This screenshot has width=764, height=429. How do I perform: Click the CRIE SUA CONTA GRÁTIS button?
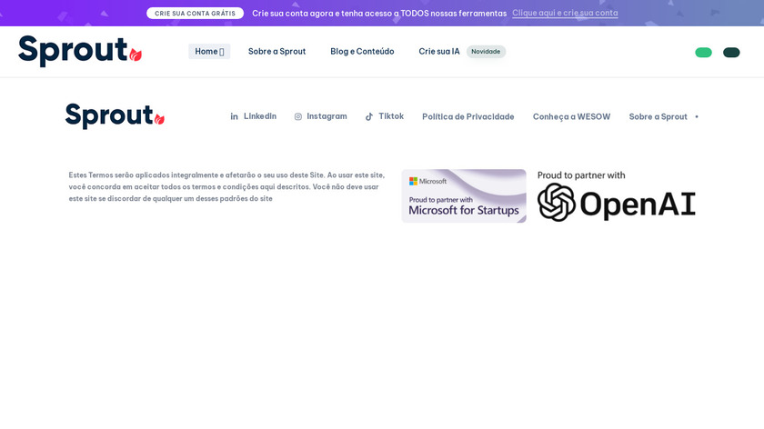[195, 13]
